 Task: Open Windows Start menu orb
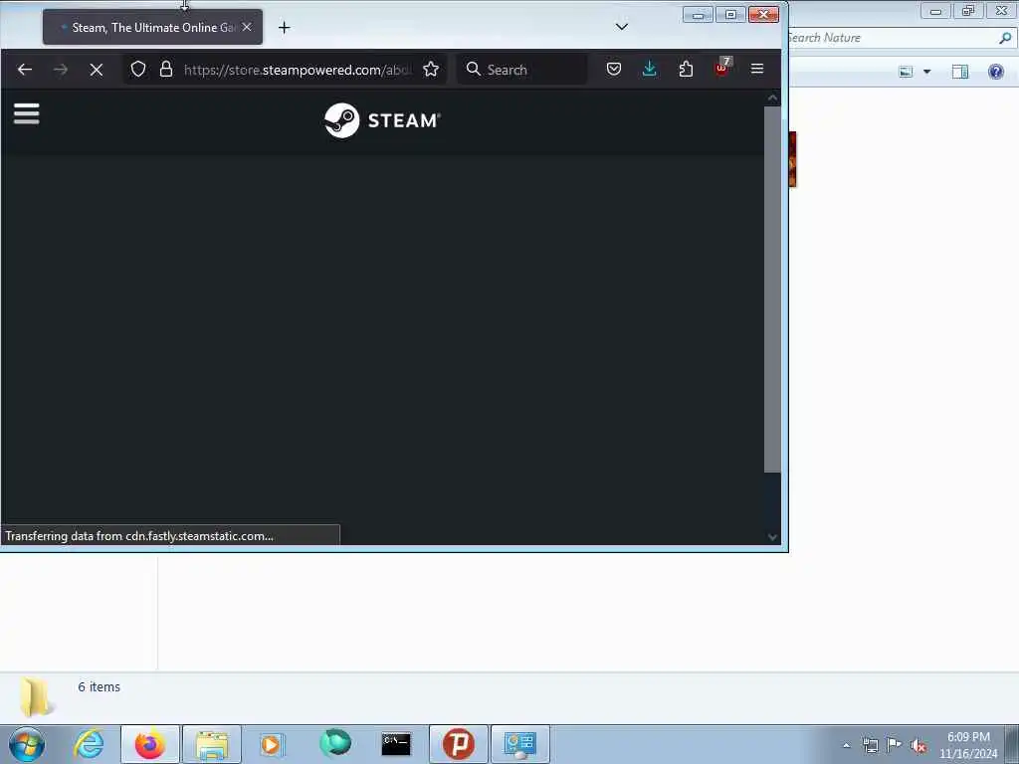(27, 744)
